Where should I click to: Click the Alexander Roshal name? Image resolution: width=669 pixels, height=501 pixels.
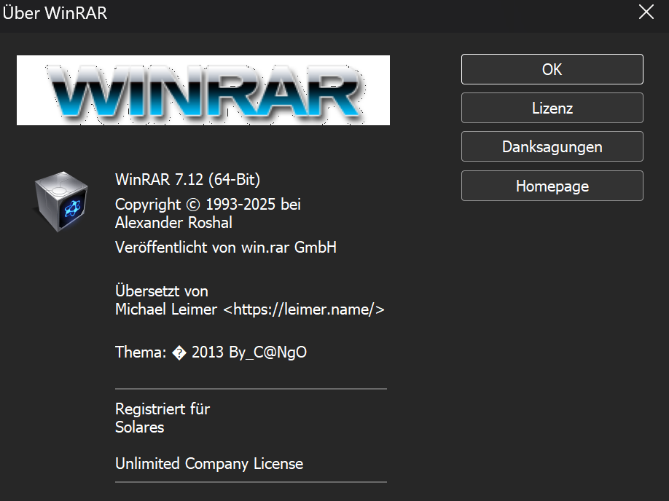click(173, 223)
